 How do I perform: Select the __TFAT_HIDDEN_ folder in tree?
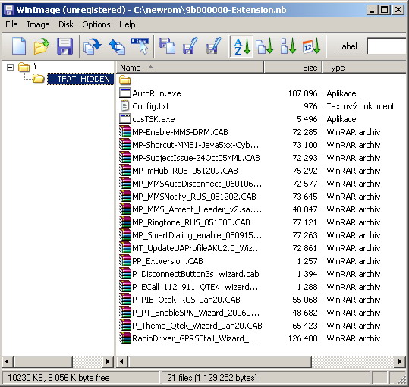point(80,79)
